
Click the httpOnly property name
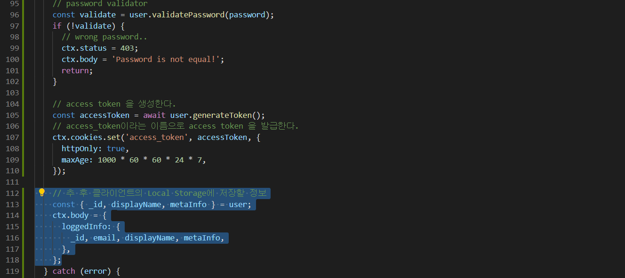pyautogui.click(x=80, y=148)
